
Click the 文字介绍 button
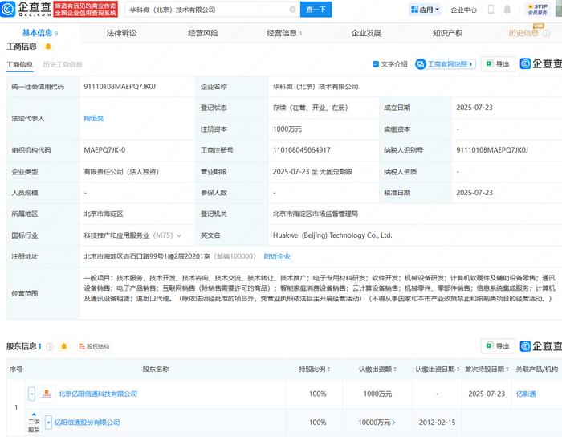coord(390,64)
